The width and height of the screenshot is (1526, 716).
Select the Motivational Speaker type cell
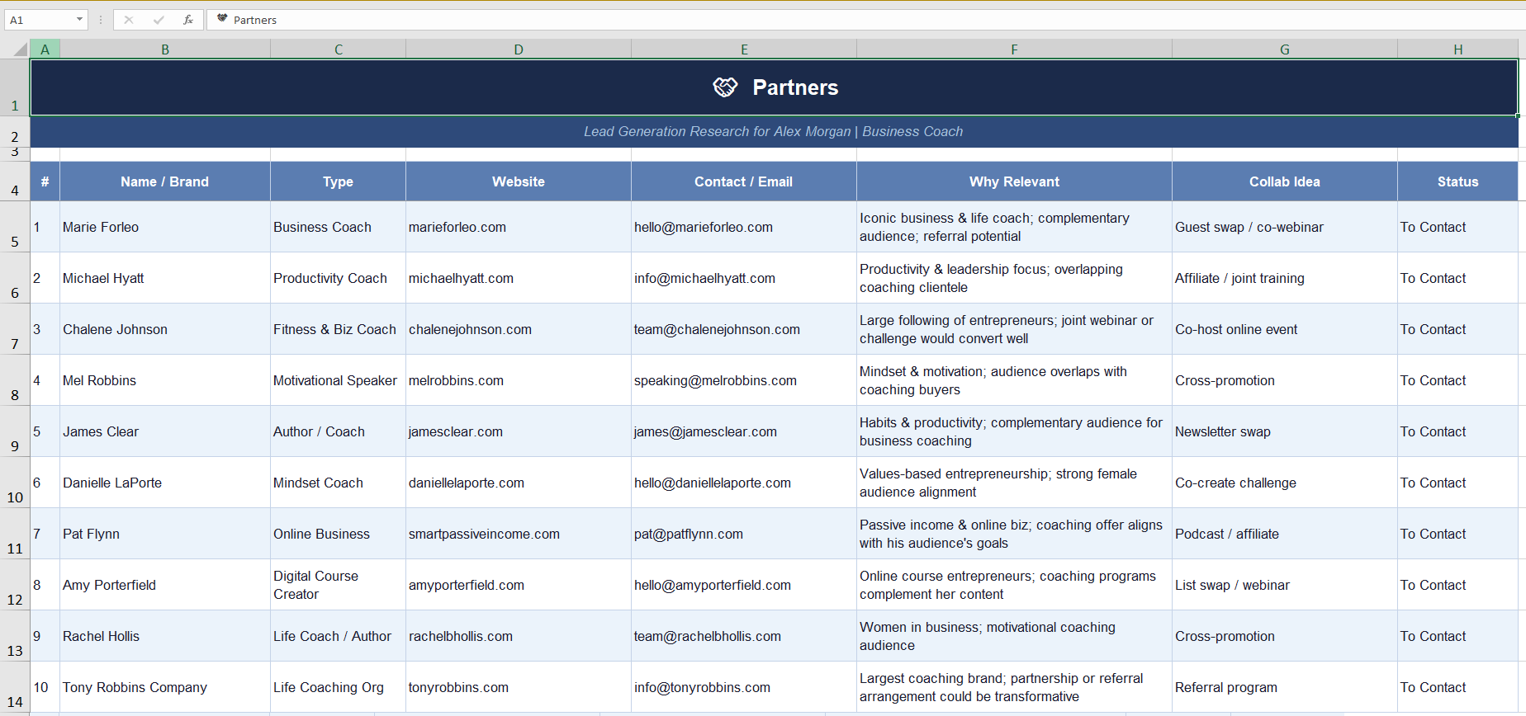click(x=339, y=380)
